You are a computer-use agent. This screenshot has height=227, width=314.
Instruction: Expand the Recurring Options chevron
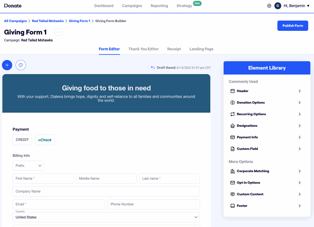[299, 114]
